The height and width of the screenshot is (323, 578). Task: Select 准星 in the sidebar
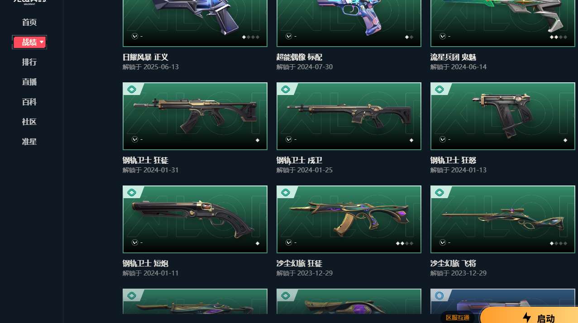[x=29, y=142]
